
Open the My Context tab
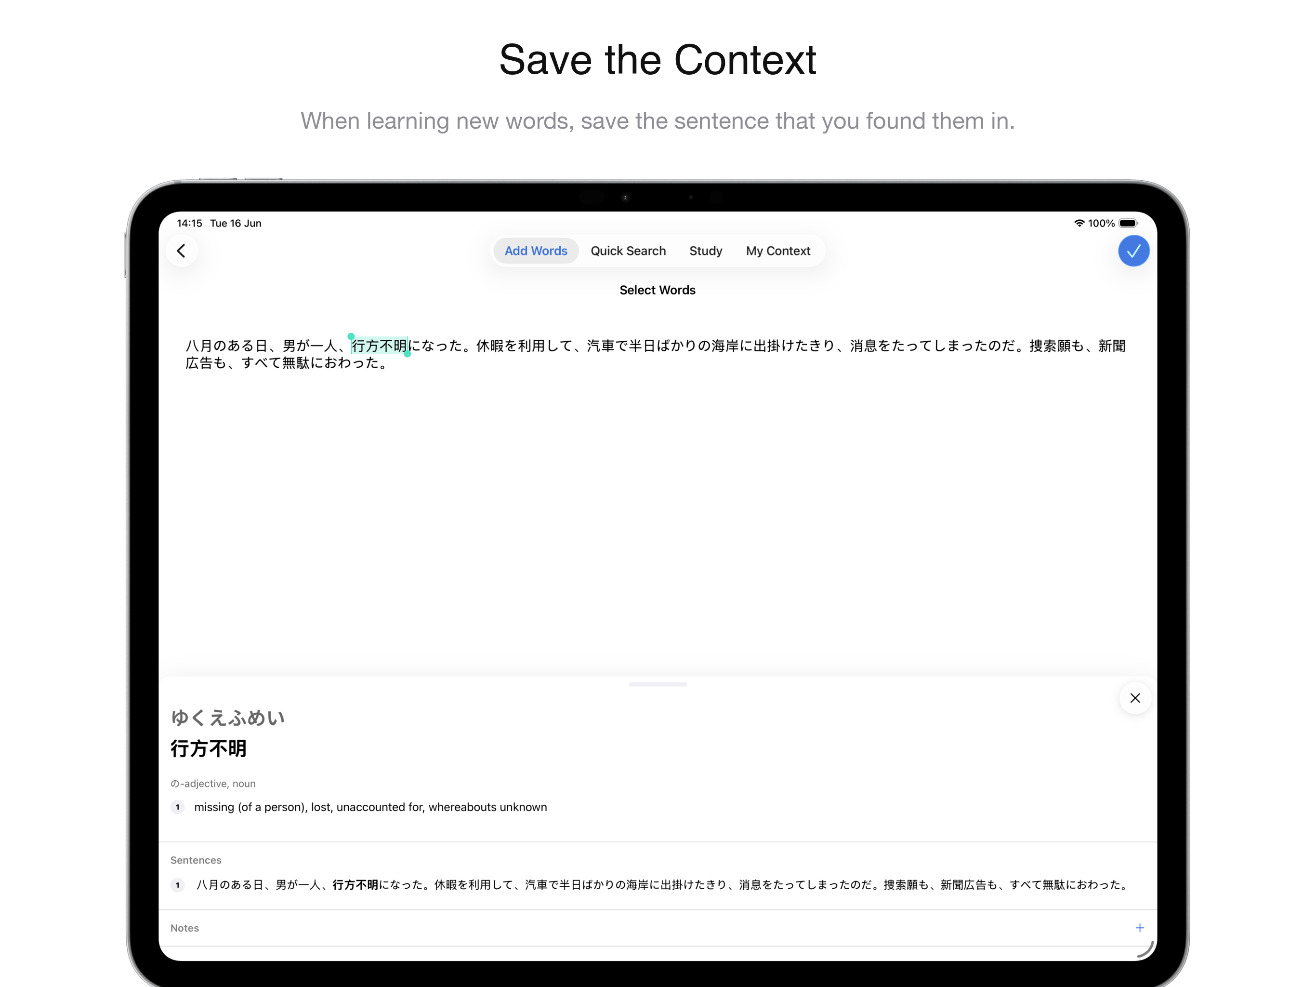(777, 251)
